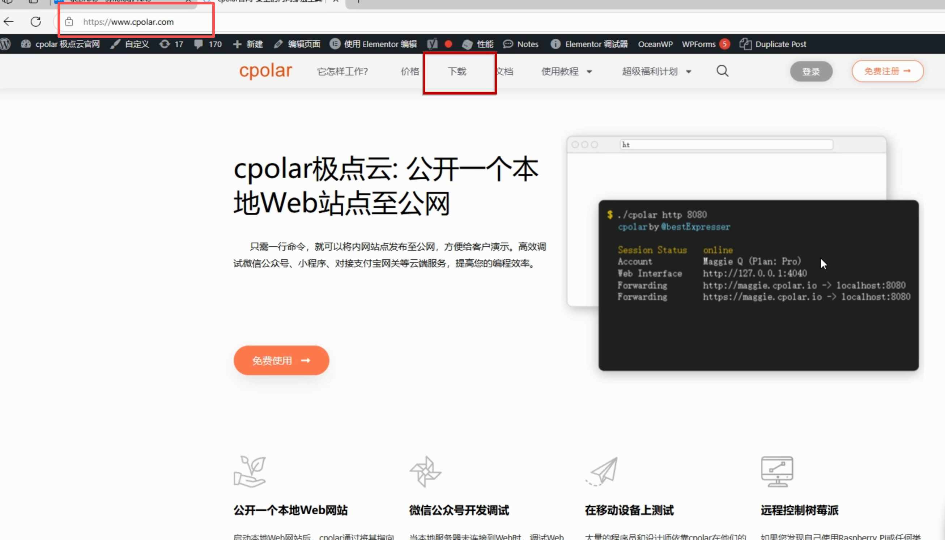Click the monitor icon above 远程控制树莓派
This screenshot has height=540, width=945.
pos(777,471)
